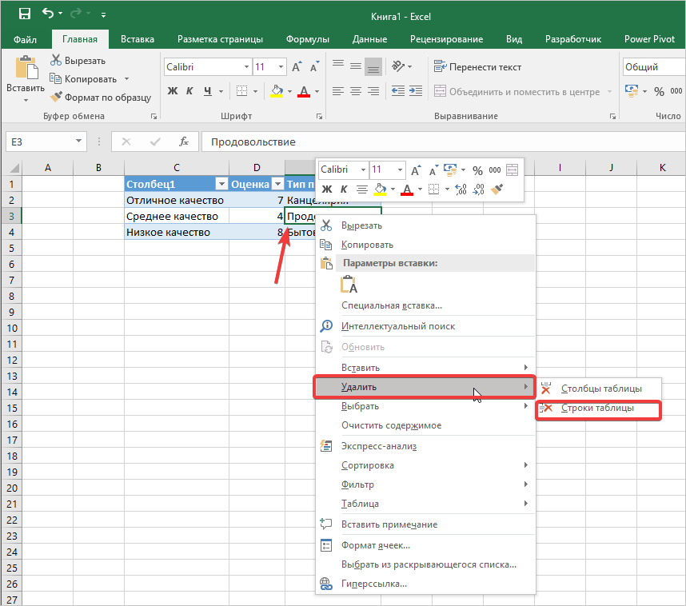This screenshot has height=606, width=686.
Task: Open filter dropdown on Столбец1 header
Action: (x=221, y=184)
